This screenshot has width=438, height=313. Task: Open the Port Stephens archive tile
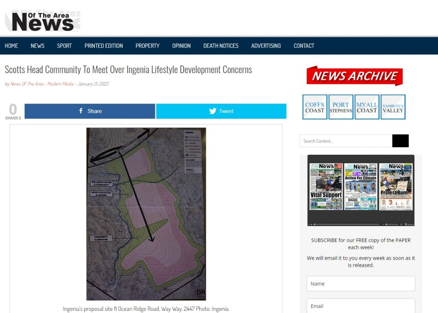(x=341, y=107)
